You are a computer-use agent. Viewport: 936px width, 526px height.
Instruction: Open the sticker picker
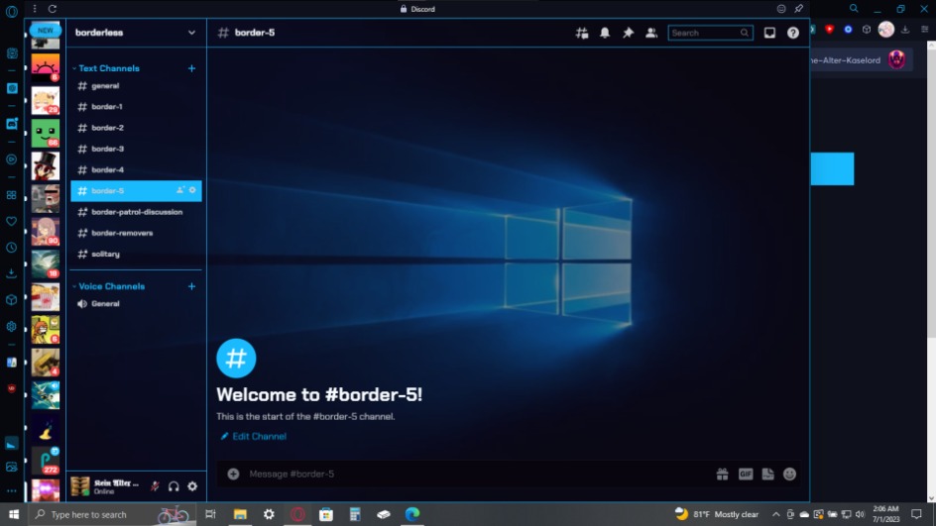(767, 473)
